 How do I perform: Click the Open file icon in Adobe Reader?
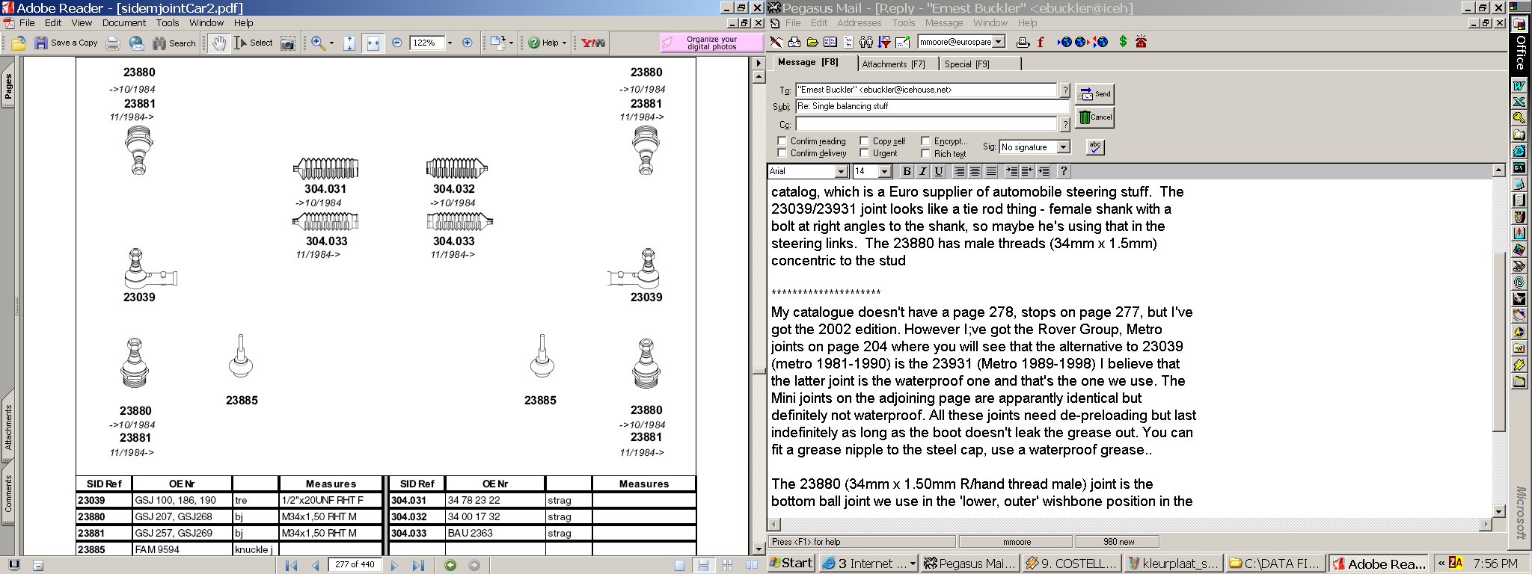(x=19, y=43)
